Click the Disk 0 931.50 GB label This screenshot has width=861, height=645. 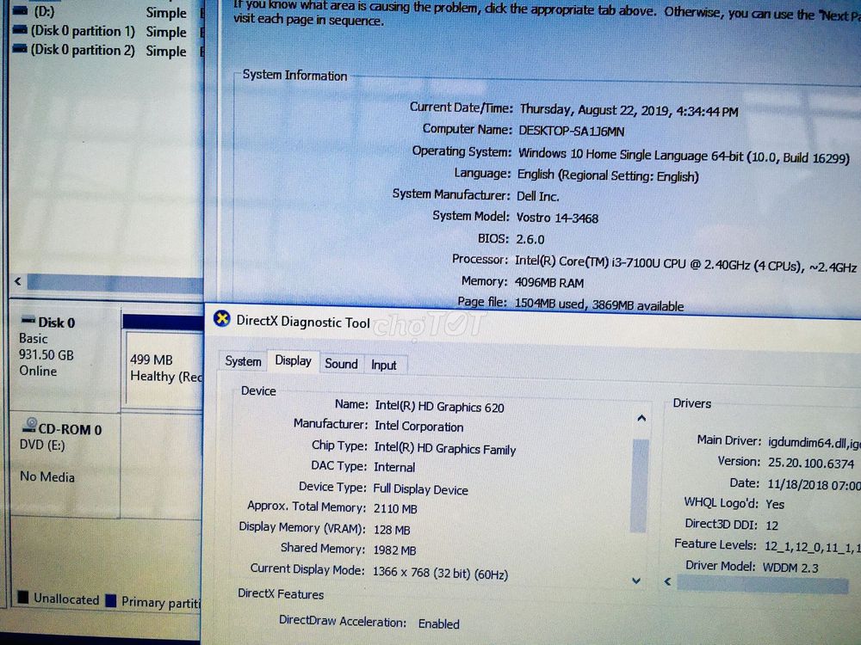coord(46,355)
